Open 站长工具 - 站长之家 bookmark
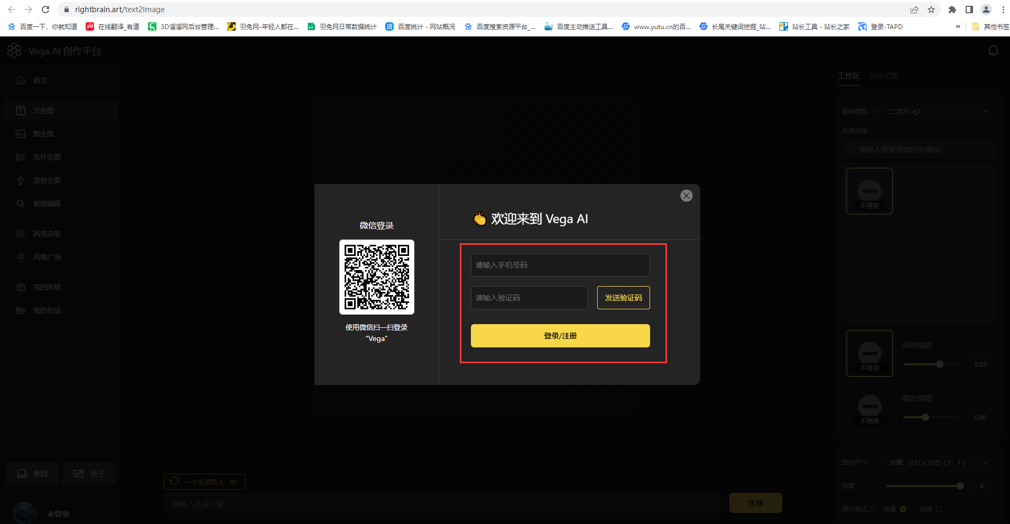This screenshot has height=524, width=1010. (x=814, y=26)
